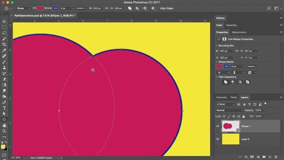Image resolution: width=284 pixels, height=160 pixels.
Task: Open stroke width dropdown in options bar
Action: click(x=73, y=8)
